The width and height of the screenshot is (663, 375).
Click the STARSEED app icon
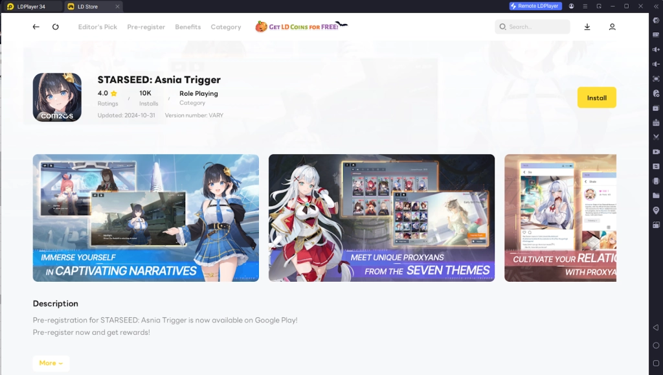click(57, 97)
